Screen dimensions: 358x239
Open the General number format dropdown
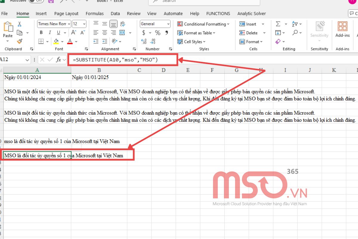tap(169, 24)
